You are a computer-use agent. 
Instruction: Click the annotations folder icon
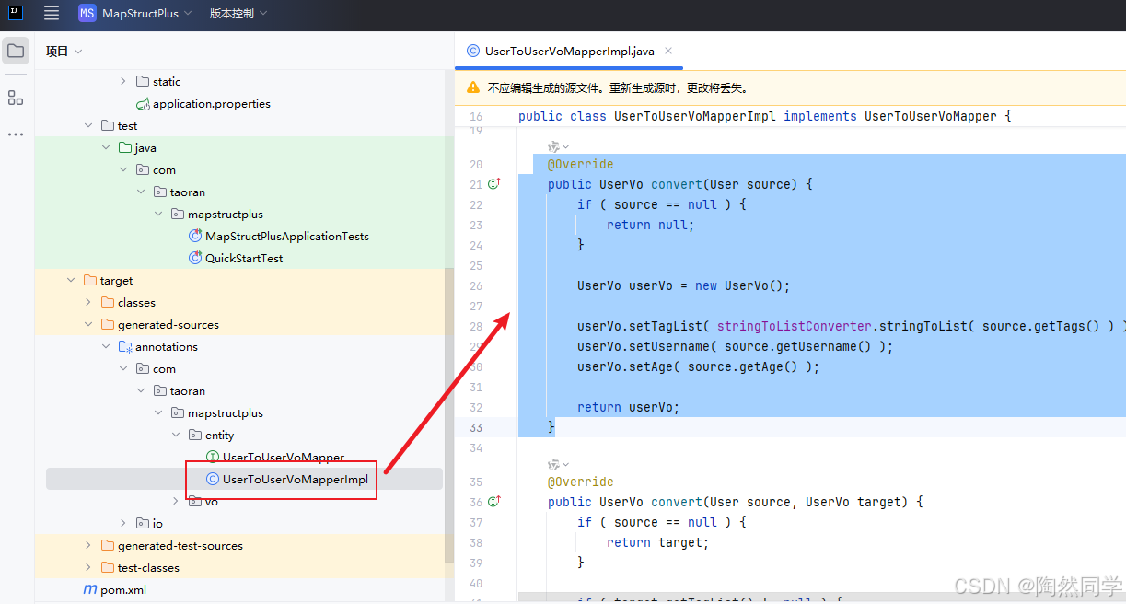tap(125, 347)
